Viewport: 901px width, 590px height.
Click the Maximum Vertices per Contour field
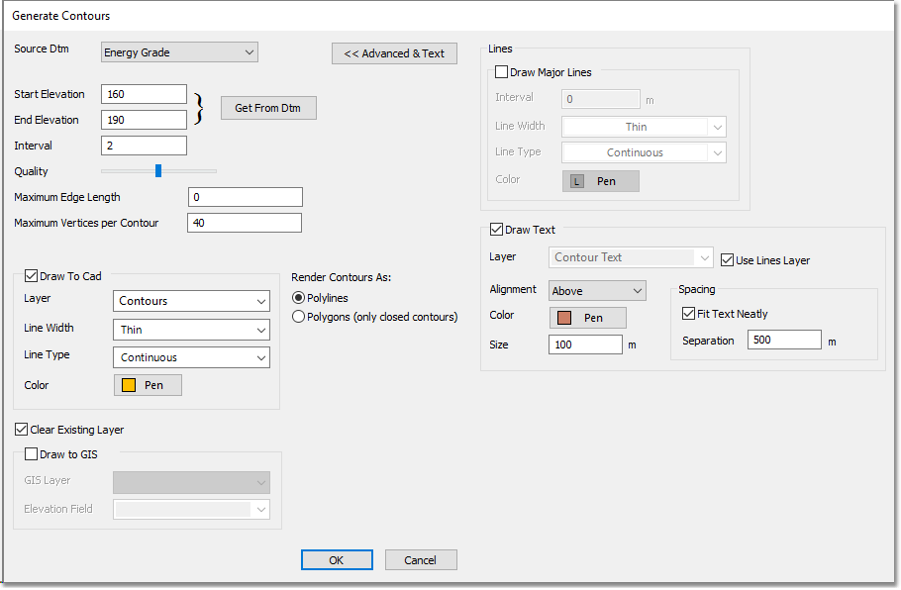pos(245,223)
